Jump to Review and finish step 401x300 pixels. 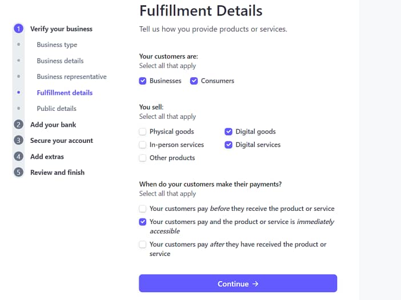[57, 173]
